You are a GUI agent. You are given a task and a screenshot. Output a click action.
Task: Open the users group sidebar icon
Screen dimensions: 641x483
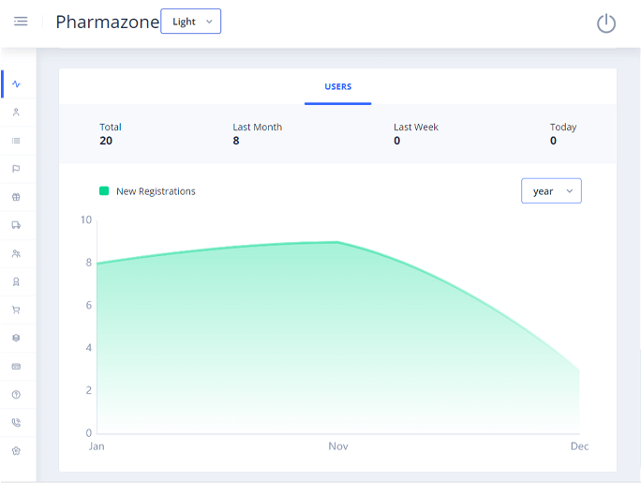(x=17, y=253)
